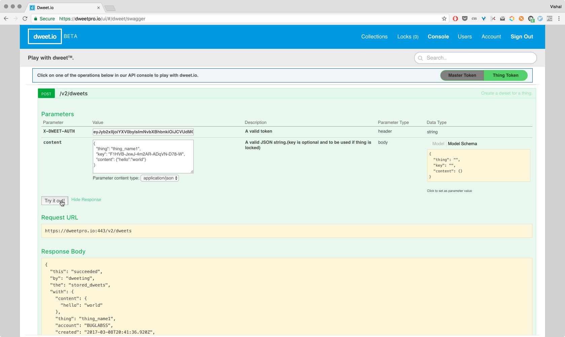Switch to the Model Schema tab
Image resolution: width=565 pixels, height=337 pixels.
(x=462, y=144)
